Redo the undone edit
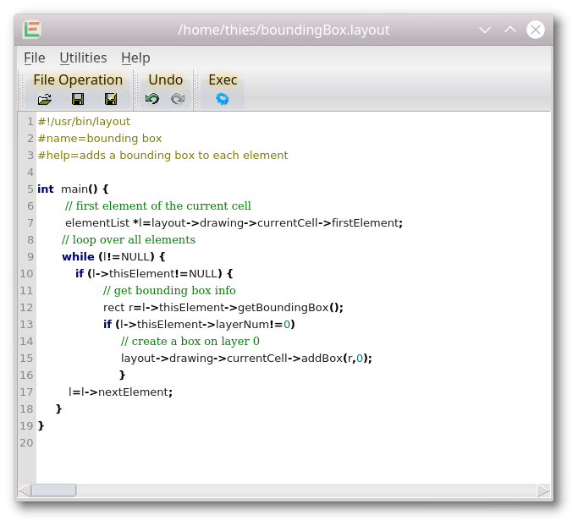 click(178, 99)
